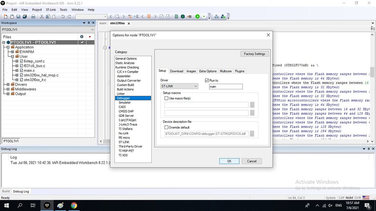
Task: Select C/C++ Compiler category
Action: point(128,72)
